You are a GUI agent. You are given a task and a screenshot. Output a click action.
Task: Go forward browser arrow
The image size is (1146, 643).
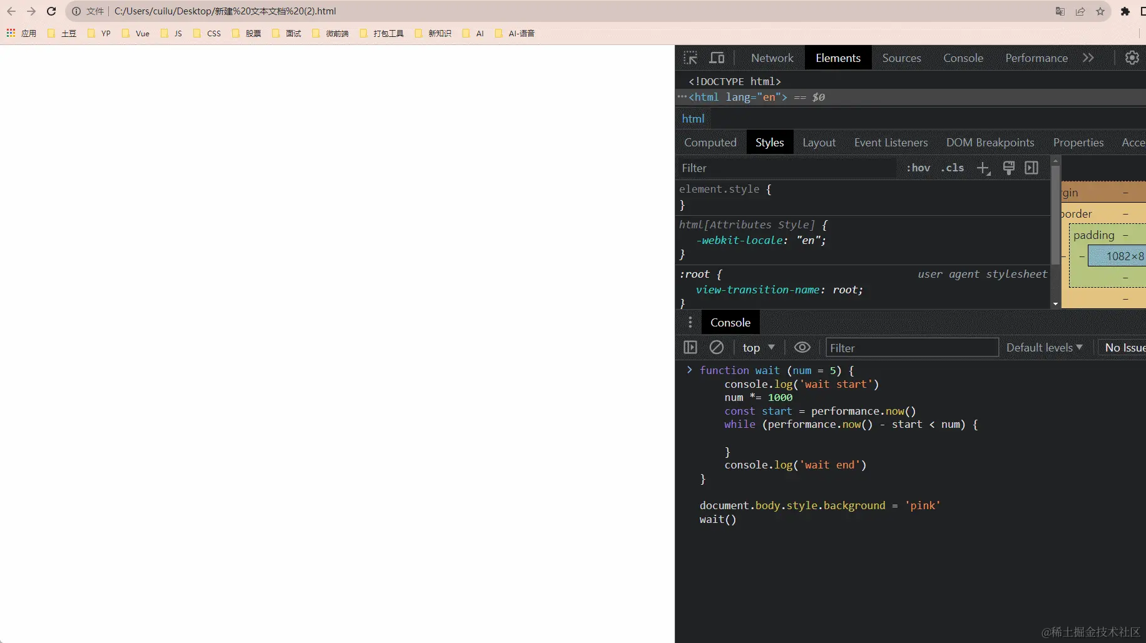pyautogui.click(x=31, y=11)
